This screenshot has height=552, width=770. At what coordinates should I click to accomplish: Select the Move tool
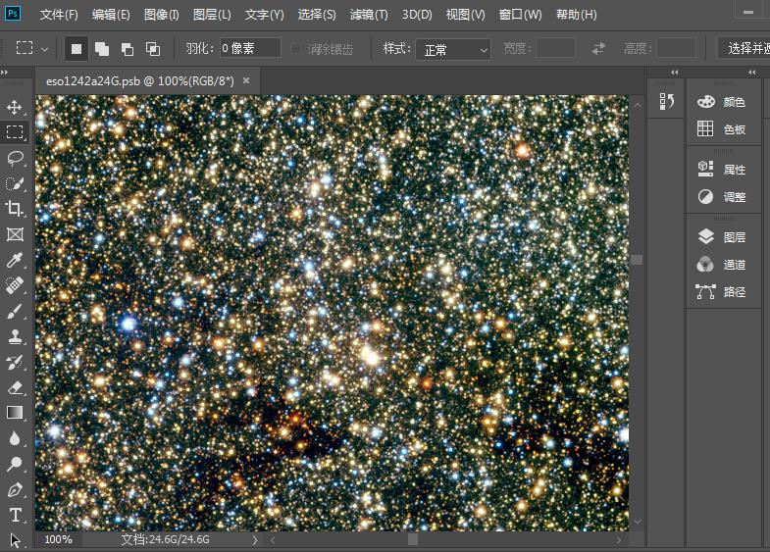click(x=15, y=107)
